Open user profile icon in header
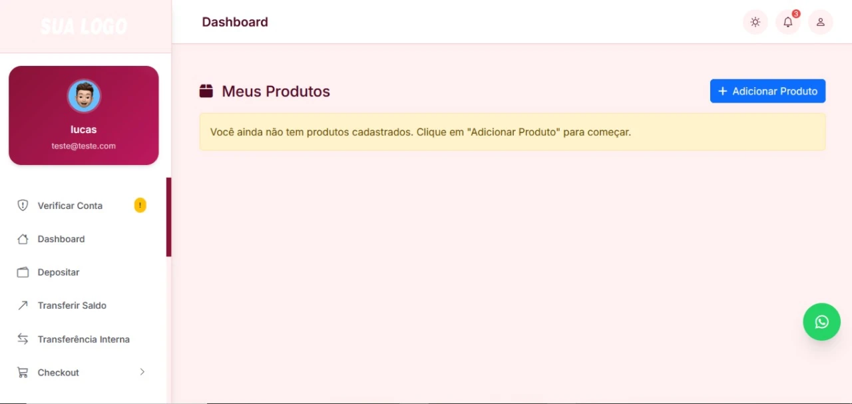 click(x=820, y=22)
